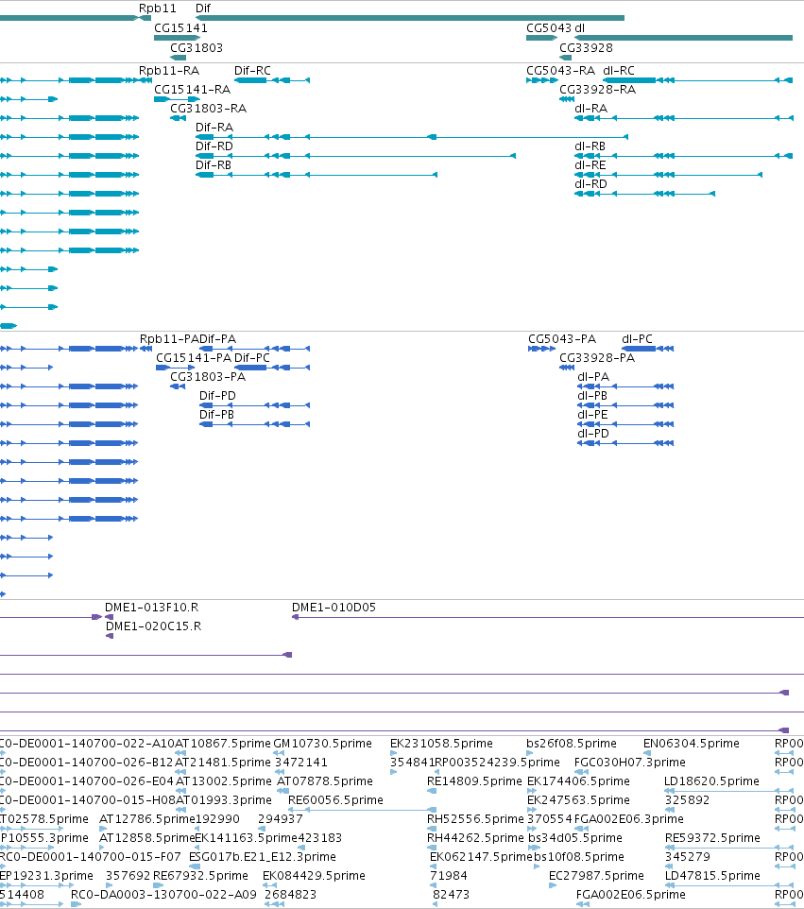Click the EK247563.5prime EST label
The image size is (804, 909).
[x=578, y=800]
